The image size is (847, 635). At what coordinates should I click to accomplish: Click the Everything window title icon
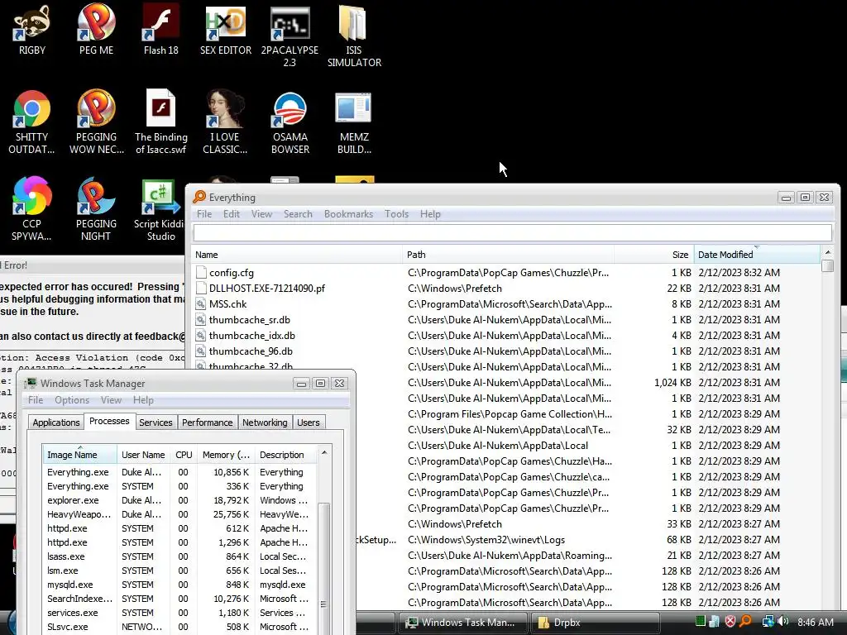(x=199, y=197)
